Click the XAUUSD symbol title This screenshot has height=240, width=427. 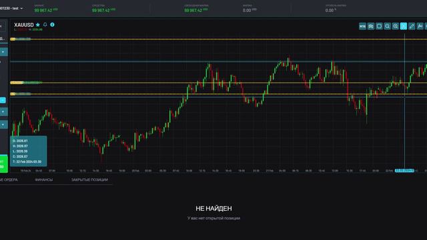[24, 25]
